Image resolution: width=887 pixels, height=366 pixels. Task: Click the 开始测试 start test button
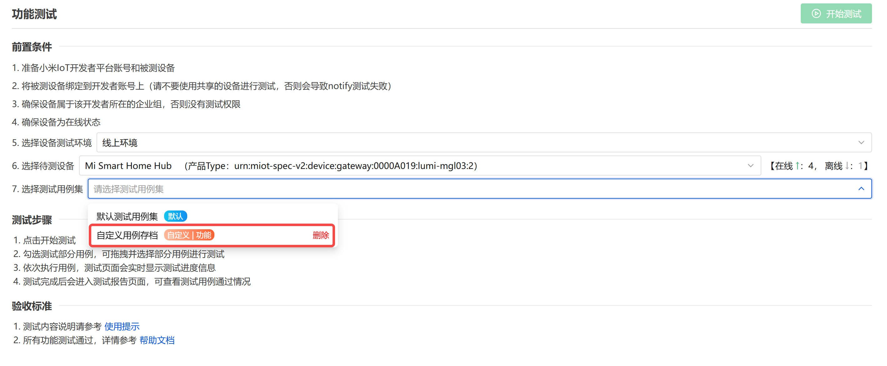[x=836, y=14]
